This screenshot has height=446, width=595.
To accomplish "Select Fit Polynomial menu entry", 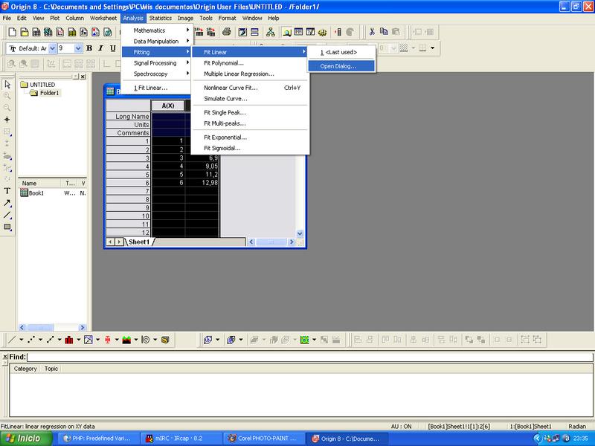I will (x=224, y=63).
